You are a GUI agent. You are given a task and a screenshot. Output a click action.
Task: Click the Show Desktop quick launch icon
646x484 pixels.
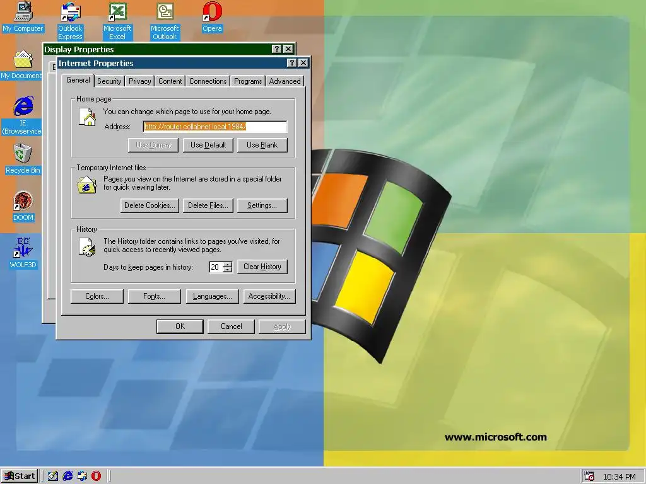coord(53,476)
